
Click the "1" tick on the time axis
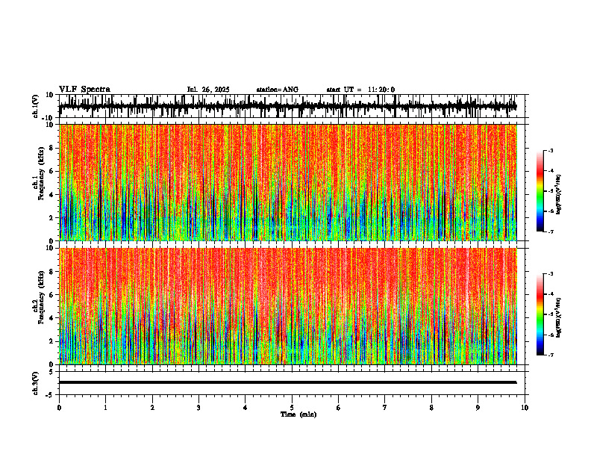(105, 408)
